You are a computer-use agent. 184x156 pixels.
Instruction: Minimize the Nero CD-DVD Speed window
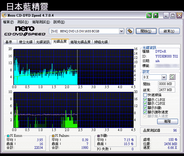(x=166, y=15)
